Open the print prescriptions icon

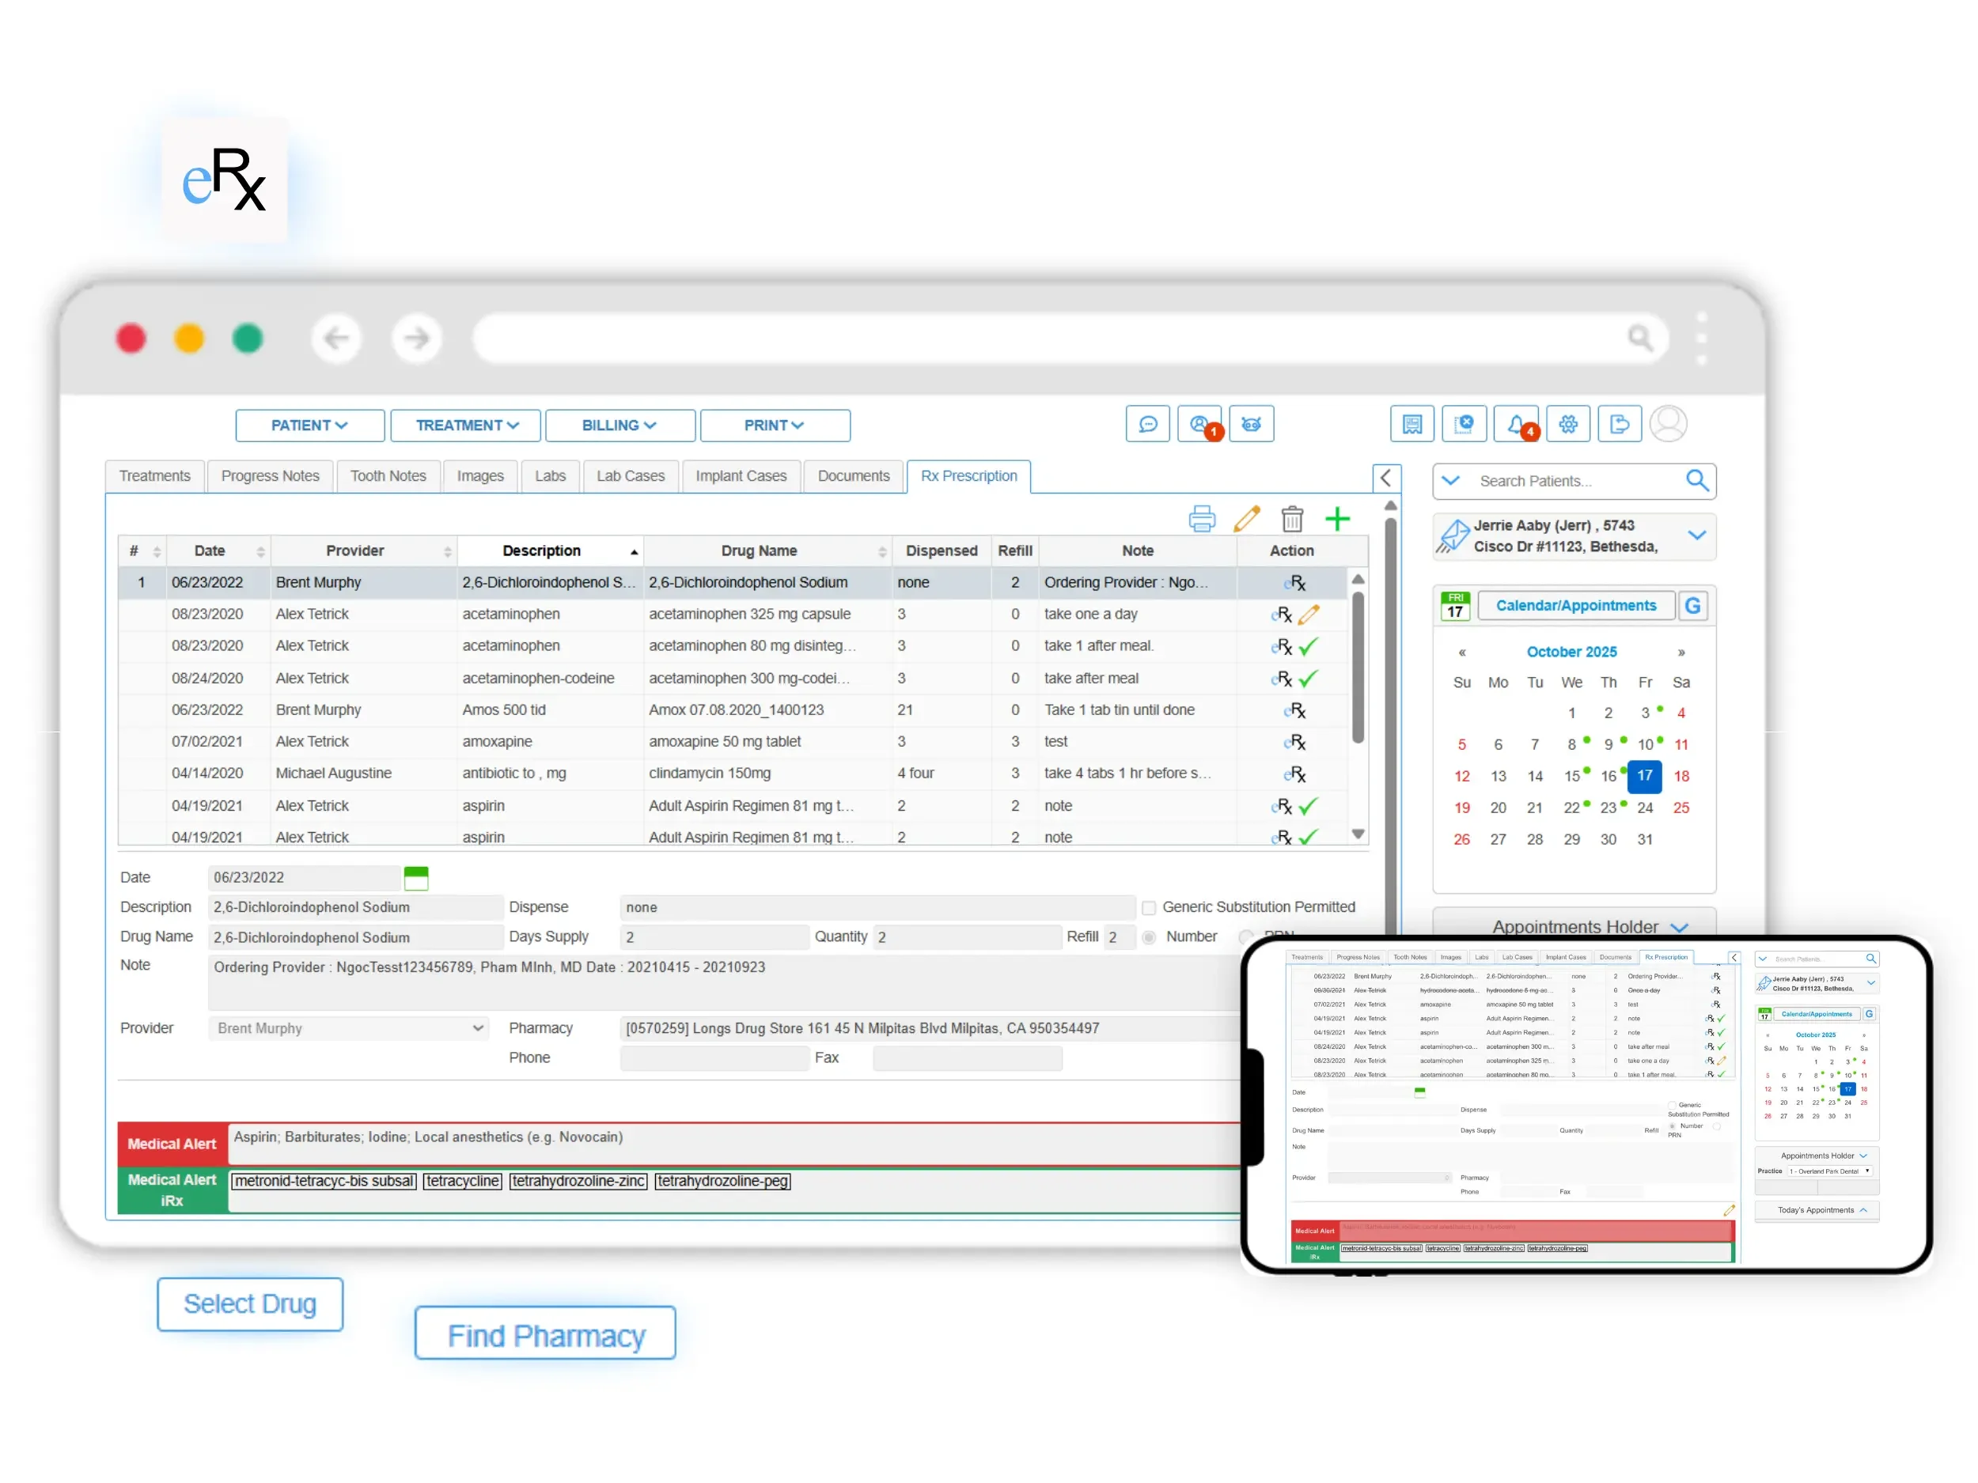[1202, 519]
